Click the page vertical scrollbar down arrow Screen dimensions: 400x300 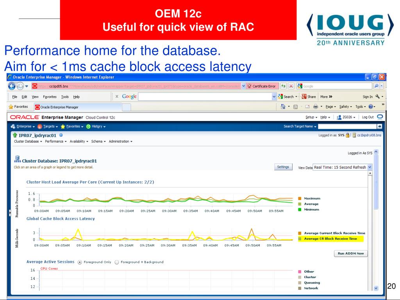point(375,288)
